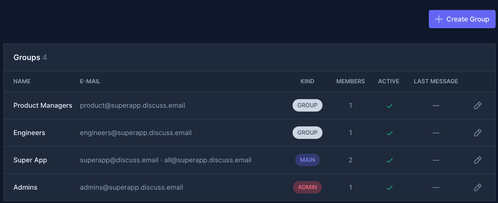Edit the Engineers group pencil icon
The height and width of the screenshot is (203, 498).
pyautogui.click(x=478, y=133)
